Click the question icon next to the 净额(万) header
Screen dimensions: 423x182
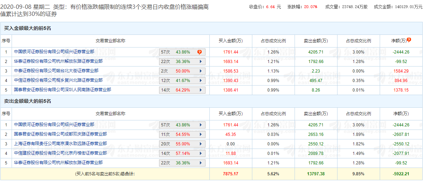[409, 40]
